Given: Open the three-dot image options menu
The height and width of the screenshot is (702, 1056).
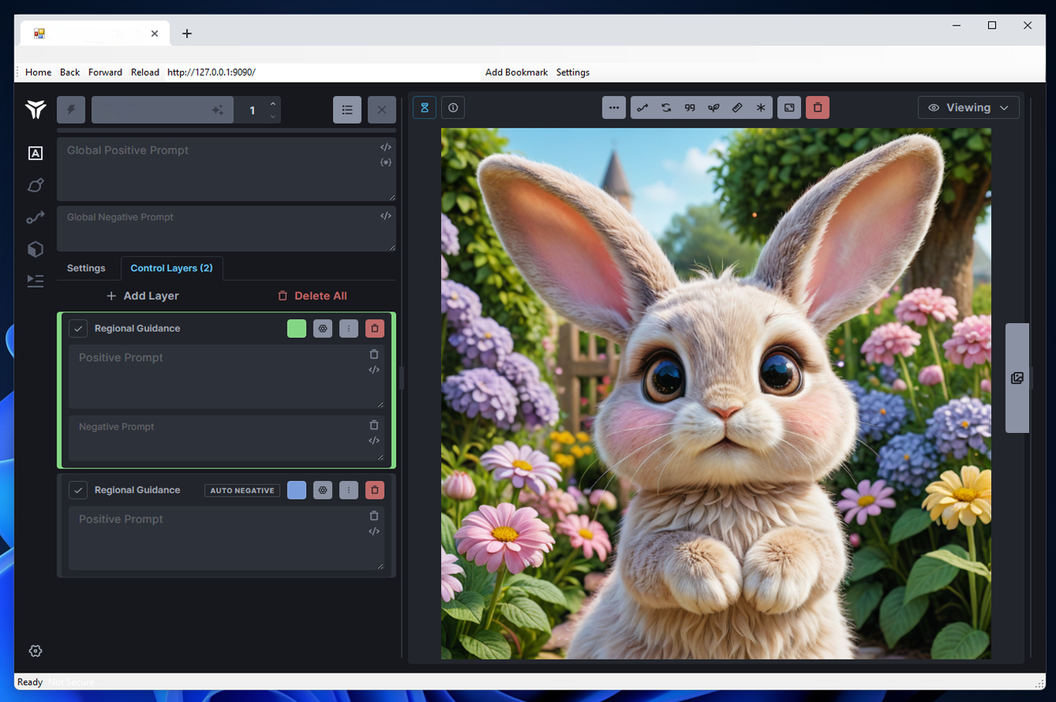Looking at the screenshot, I should [613, 107].
